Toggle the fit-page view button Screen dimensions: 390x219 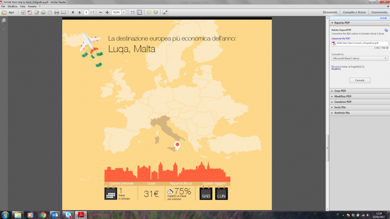coord(140,12)
